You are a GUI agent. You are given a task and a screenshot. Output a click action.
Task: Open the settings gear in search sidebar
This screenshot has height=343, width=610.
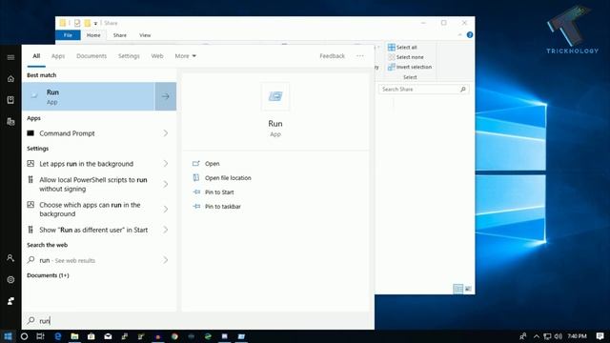[x=10, y=279]
